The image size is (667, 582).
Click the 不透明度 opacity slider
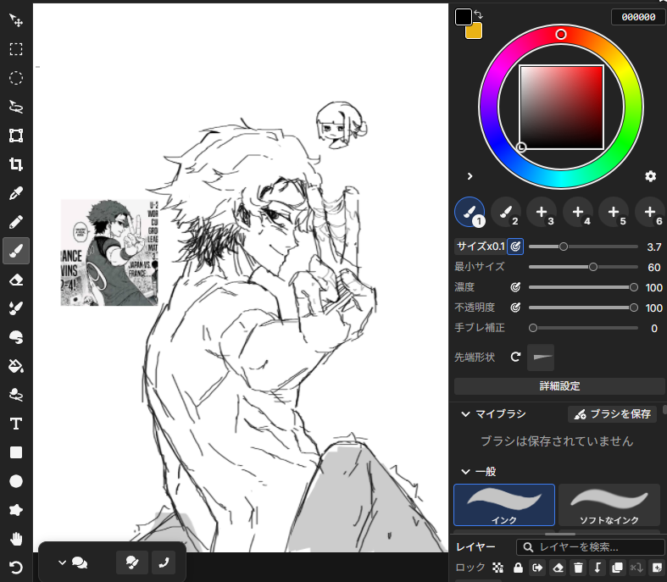(583, 308)
